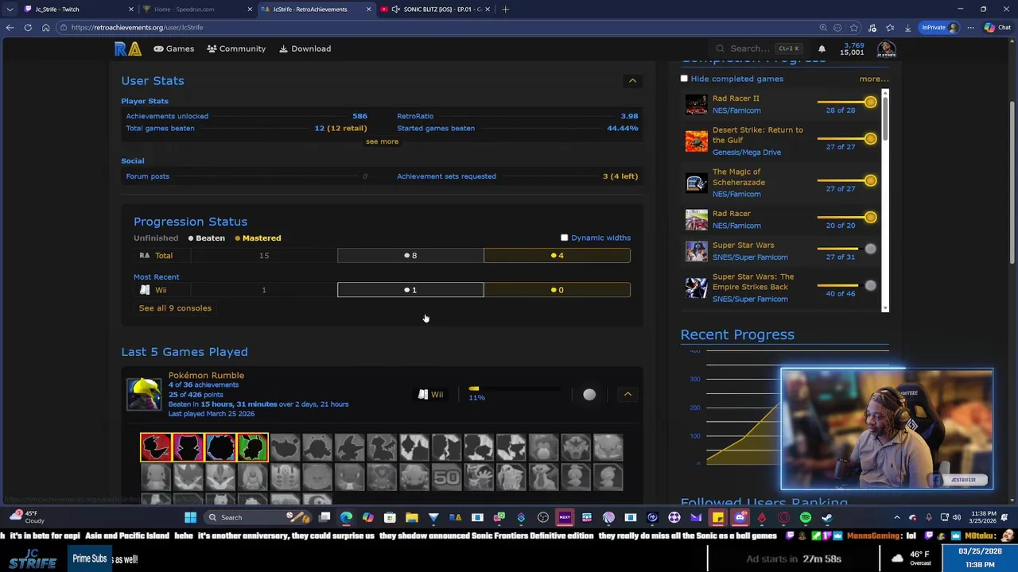The height and width of the screenshot is (572, 1018).
Task: Expand see more player stats
Action: point(382,141)
